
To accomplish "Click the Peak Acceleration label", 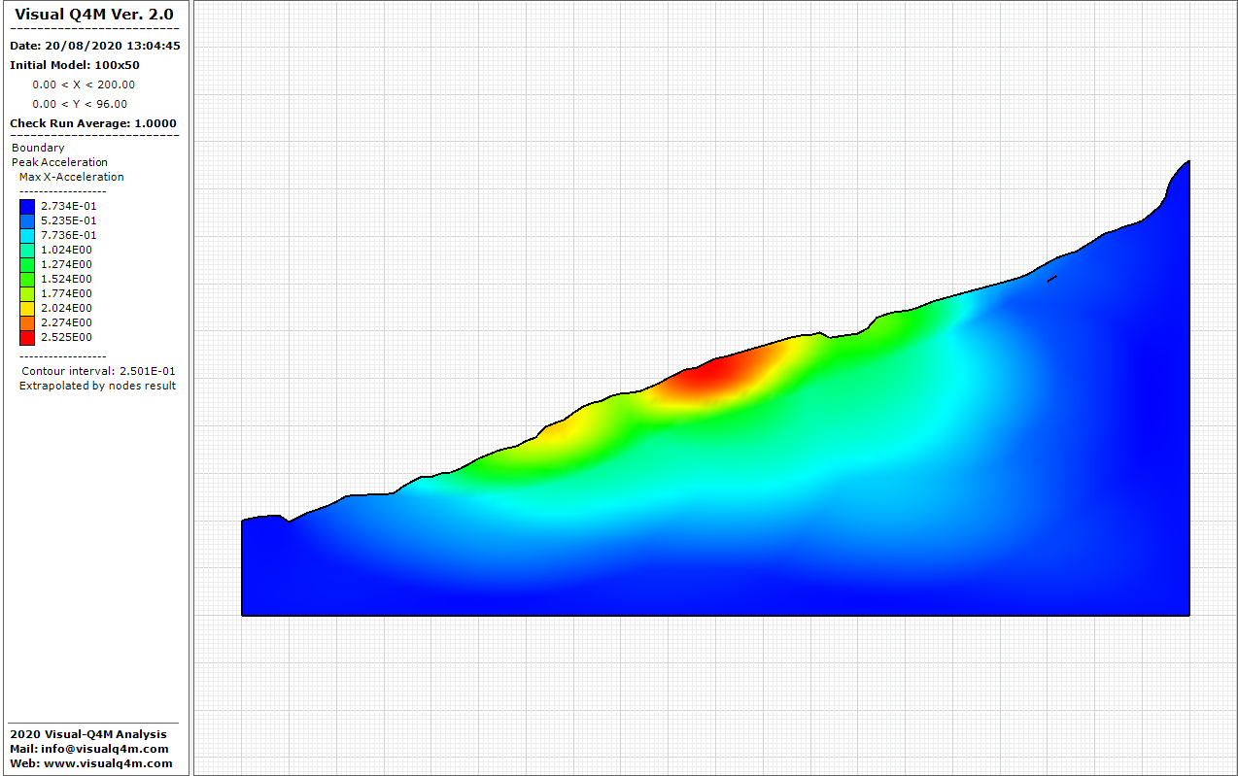I will click(x=59, y=162).
